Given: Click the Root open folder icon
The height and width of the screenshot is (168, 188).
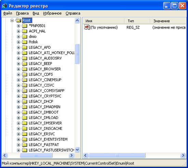Looking at the screenshot, I should pos(18,20).
